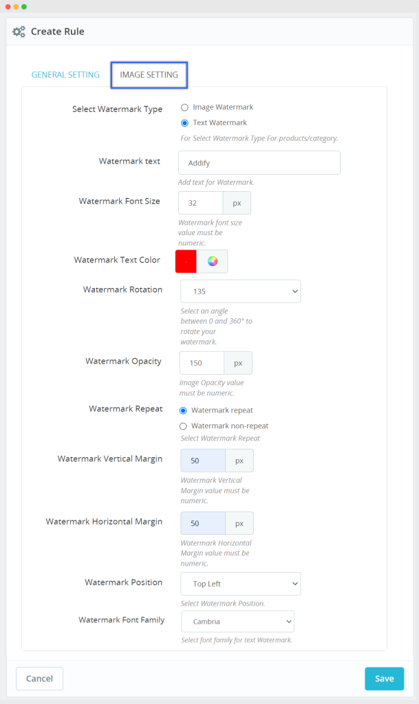This screenshot has height=704, width=419.
Task: Click the red window close dot
Action: click(x=9, y=7)
